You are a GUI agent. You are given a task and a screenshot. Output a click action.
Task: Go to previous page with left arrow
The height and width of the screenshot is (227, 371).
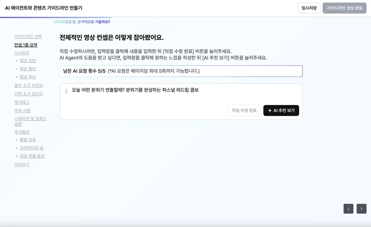(348, 209)
